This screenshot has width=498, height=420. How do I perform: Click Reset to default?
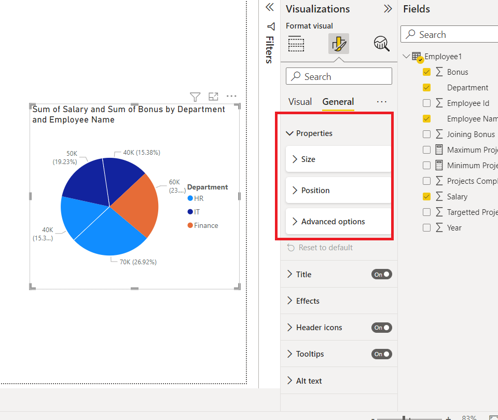[x=320, y=247]
